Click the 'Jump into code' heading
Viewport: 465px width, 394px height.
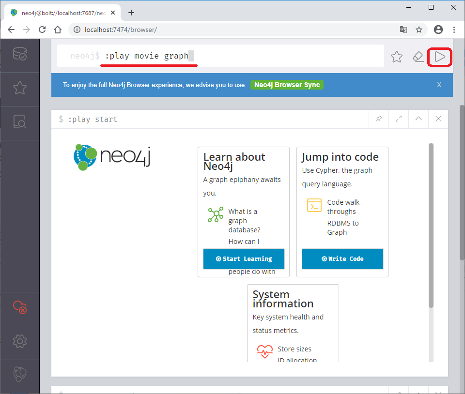point(340,157)
